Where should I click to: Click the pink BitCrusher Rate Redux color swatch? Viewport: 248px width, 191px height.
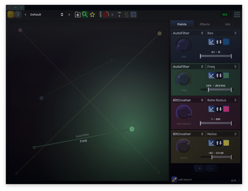point(226,109)
